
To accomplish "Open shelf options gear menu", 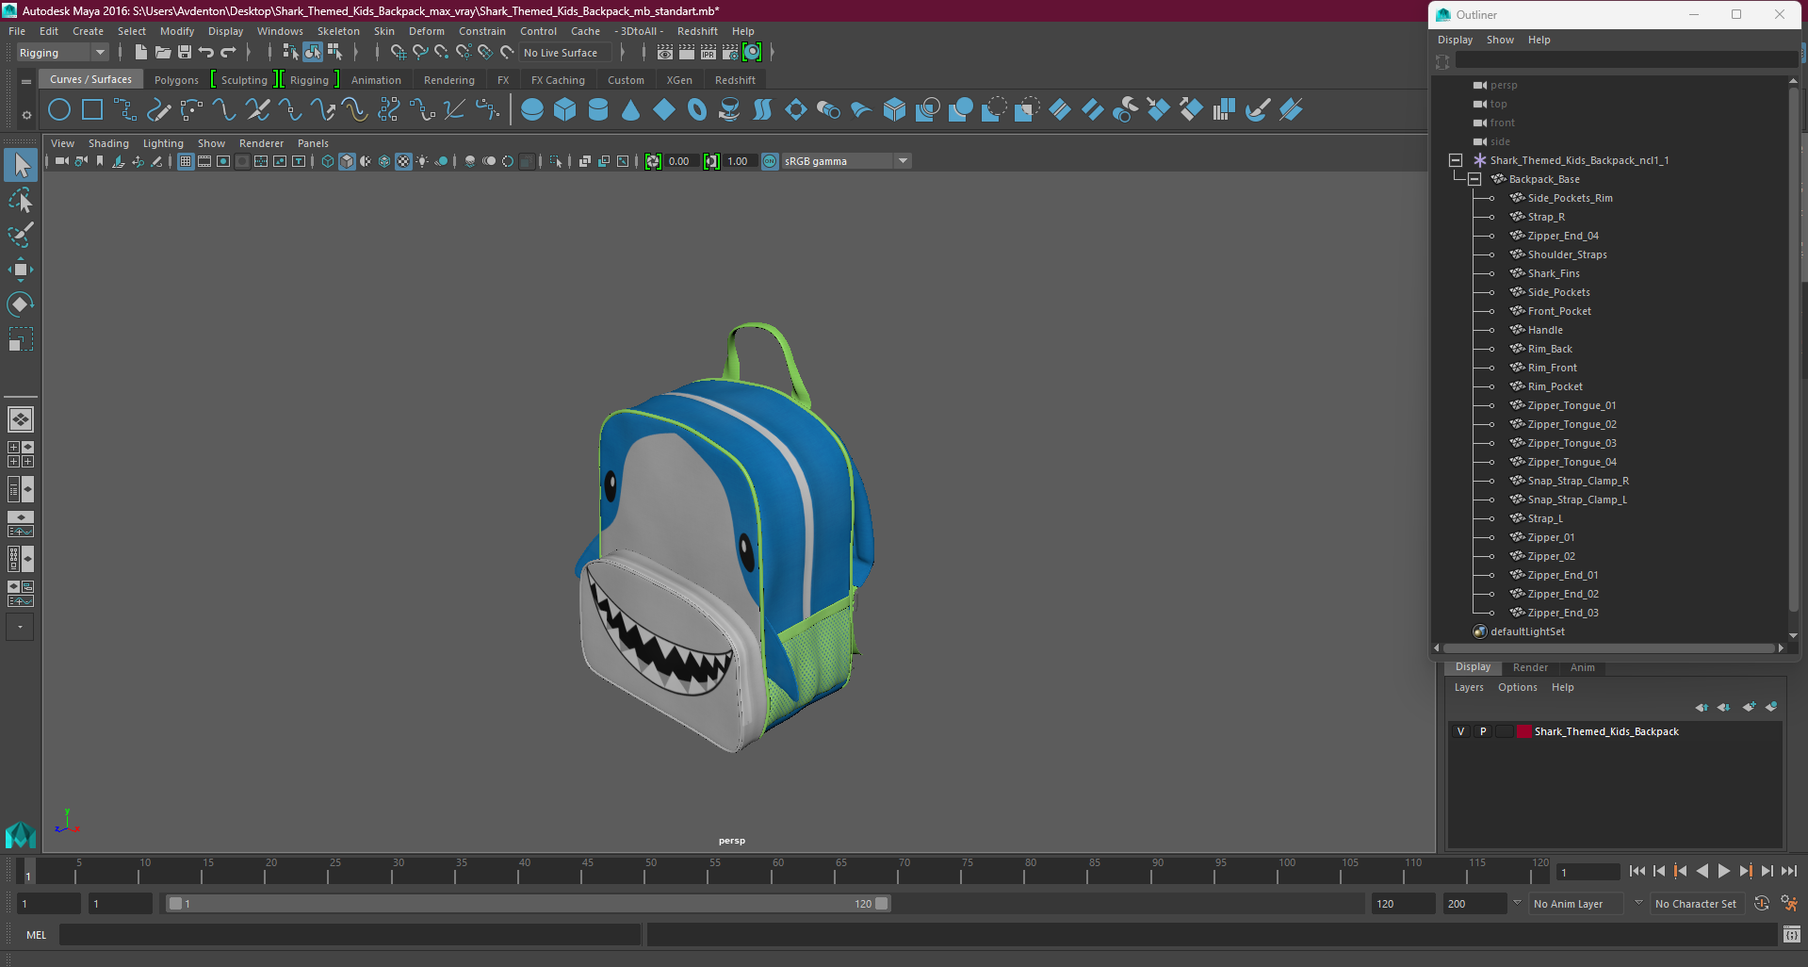I will [26, 115].
